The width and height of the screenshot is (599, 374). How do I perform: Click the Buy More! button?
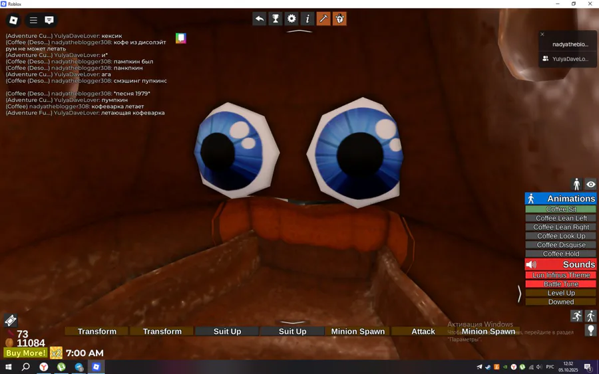click(25, 353)
